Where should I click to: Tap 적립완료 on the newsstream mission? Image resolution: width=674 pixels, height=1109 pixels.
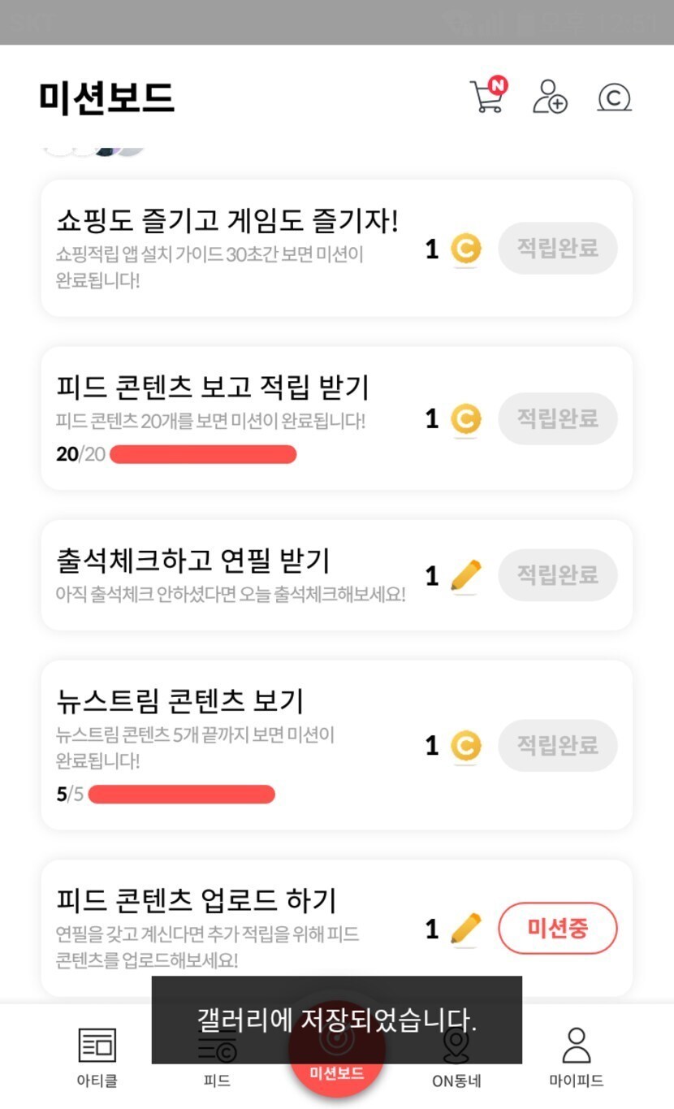coord(558,745)
